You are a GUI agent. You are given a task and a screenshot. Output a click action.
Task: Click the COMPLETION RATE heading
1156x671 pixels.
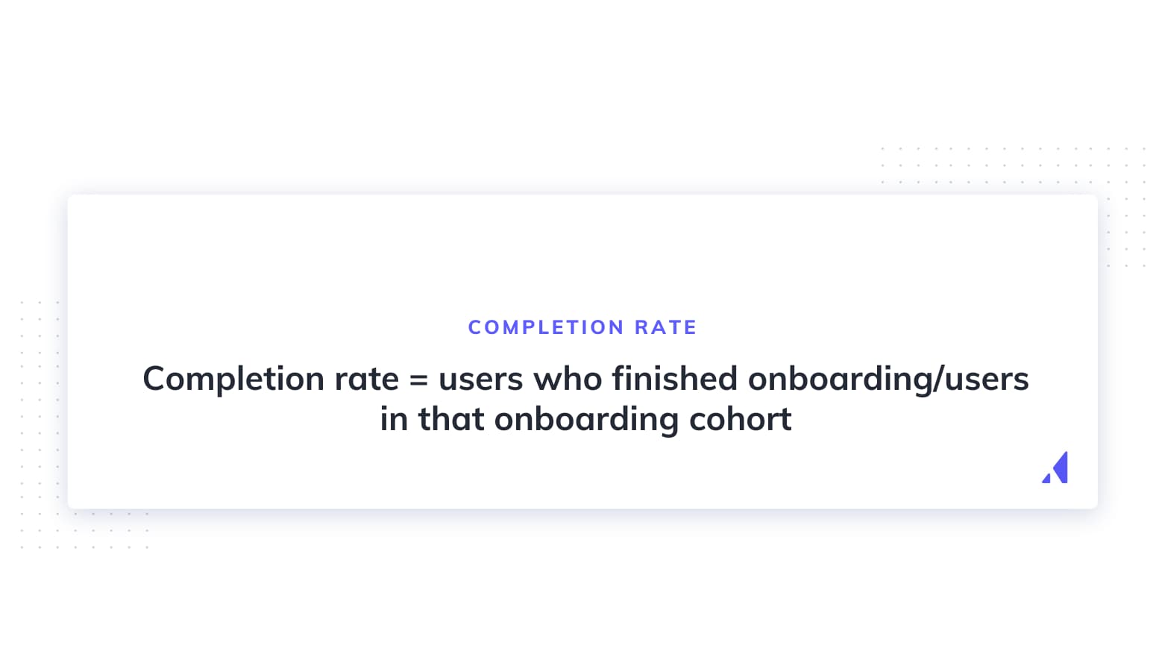(582, 327)
